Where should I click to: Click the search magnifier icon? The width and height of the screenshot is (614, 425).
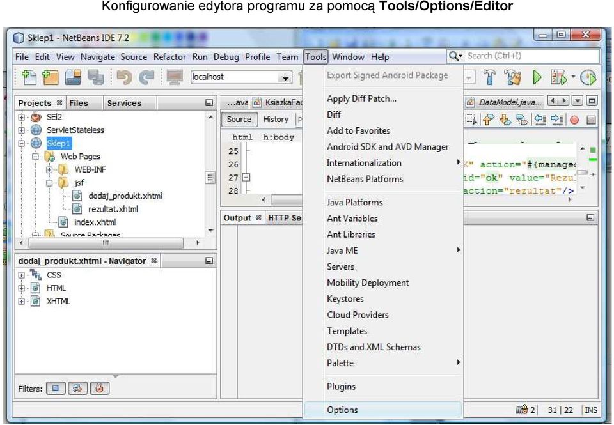coord(453,56)
